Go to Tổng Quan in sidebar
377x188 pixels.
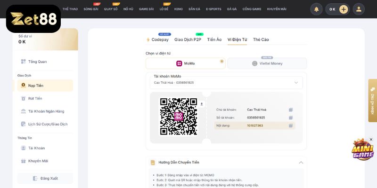pyautogui.click(x=45, y=62)
